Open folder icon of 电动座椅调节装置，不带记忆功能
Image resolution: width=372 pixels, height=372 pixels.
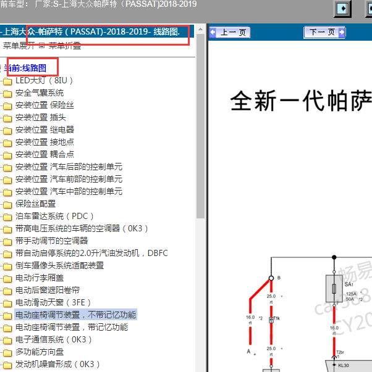click(7, 316)
